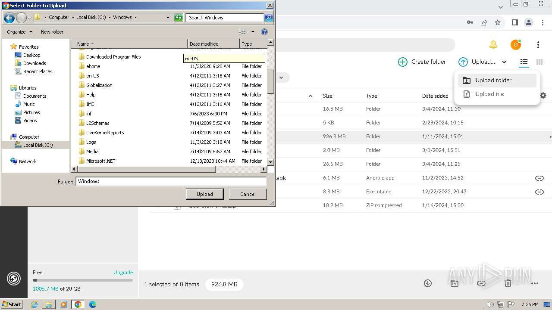Click the Search Windows input field
The height and width of the screenshot is (310, 552).
[x=225, y=18]
